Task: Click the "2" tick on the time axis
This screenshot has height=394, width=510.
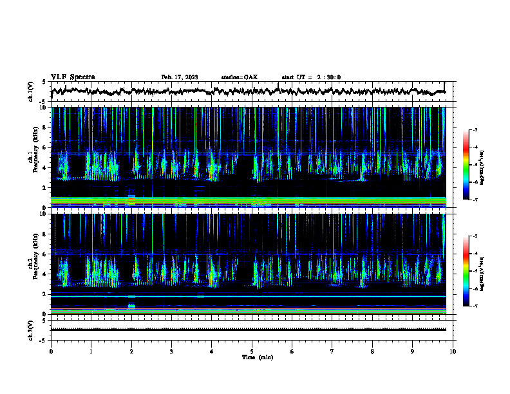Action: tap(131, 352)
